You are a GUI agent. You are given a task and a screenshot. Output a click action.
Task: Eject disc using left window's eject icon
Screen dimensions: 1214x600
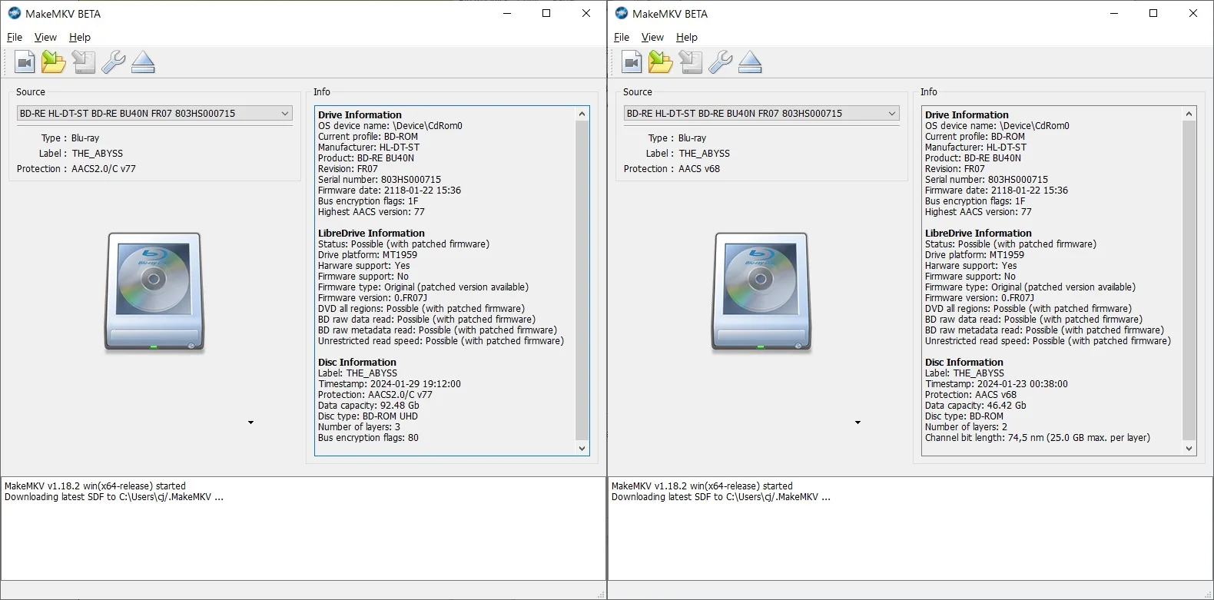[x=143, y=62]
